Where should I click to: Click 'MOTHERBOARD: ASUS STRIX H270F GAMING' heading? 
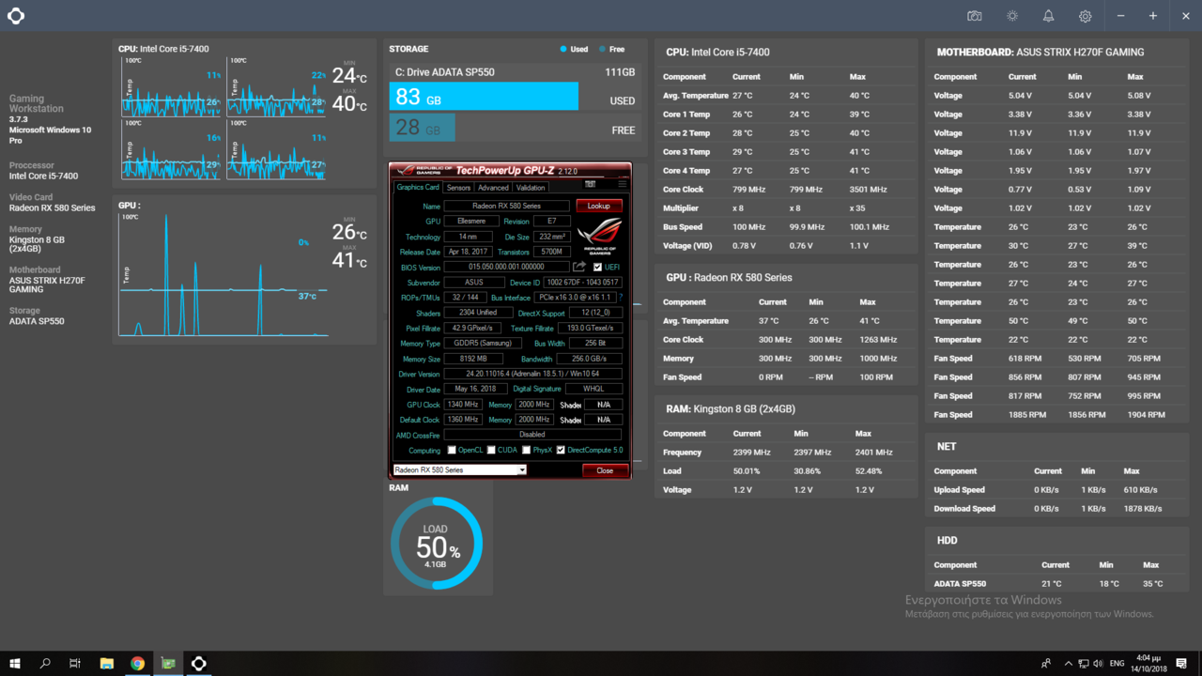click(1040, 53)
